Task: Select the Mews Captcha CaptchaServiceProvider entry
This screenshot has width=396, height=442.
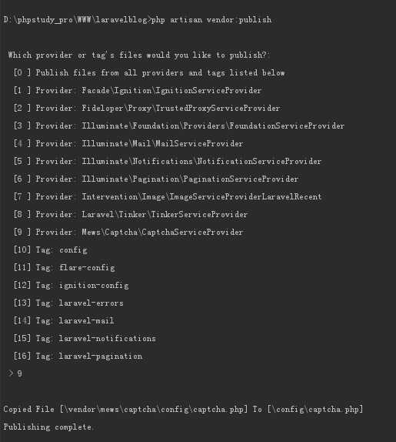Action: pos(128,233)
